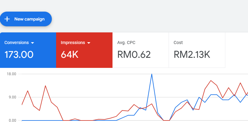248x122 pixels.
Task: Select the Cost scorecard label
Action: point(178,43)
